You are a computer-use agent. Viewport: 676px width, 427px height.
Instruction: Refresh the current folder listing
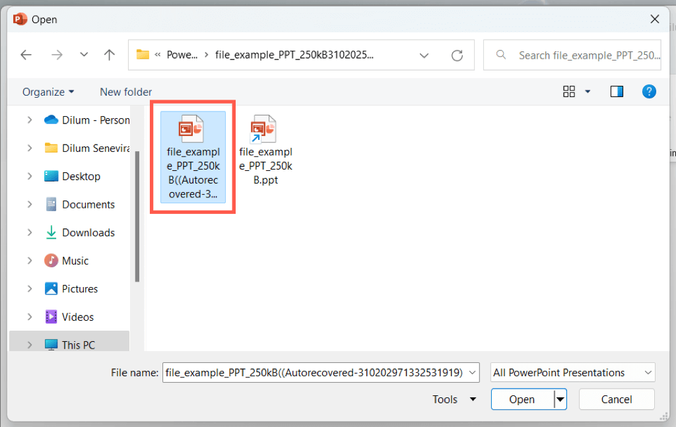tap(457, 55)
